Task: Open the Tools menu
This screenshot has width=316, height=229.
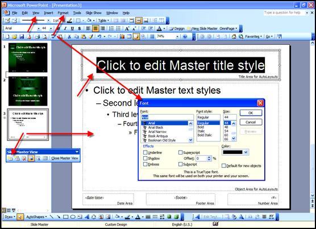Action: coord(77,13)
